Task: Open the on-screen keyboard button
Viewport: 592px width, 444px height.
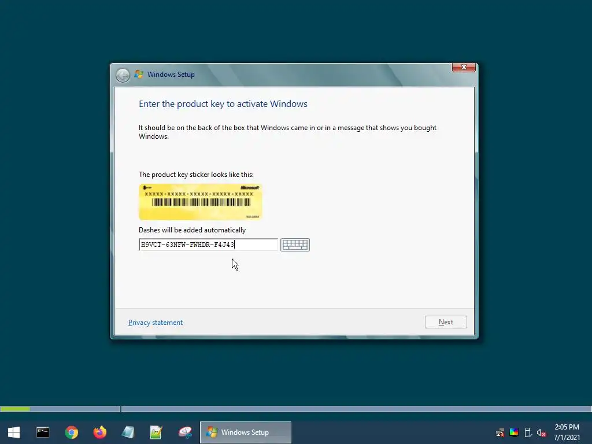Action: pos(295,245)
